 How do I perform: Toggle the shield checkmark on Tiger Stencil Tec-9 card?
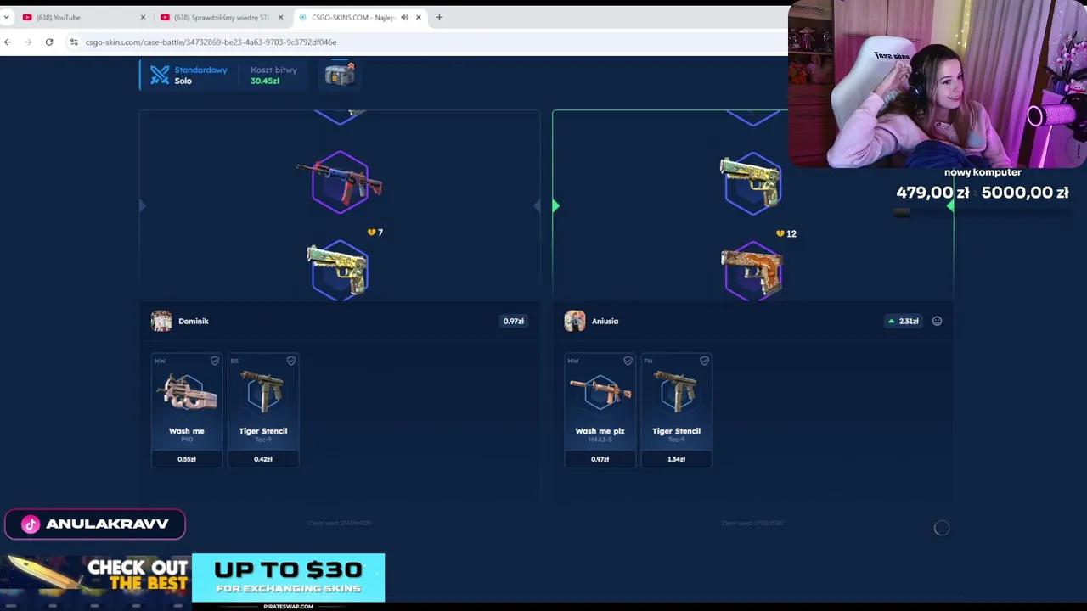pyautogui.click(x=290, y=361)
